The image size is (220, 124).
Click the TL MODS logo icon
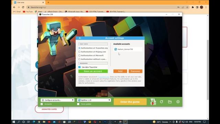tap(153, 102)
